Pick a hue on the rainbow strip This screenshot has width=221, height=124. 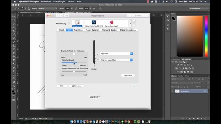pos(206,36)
